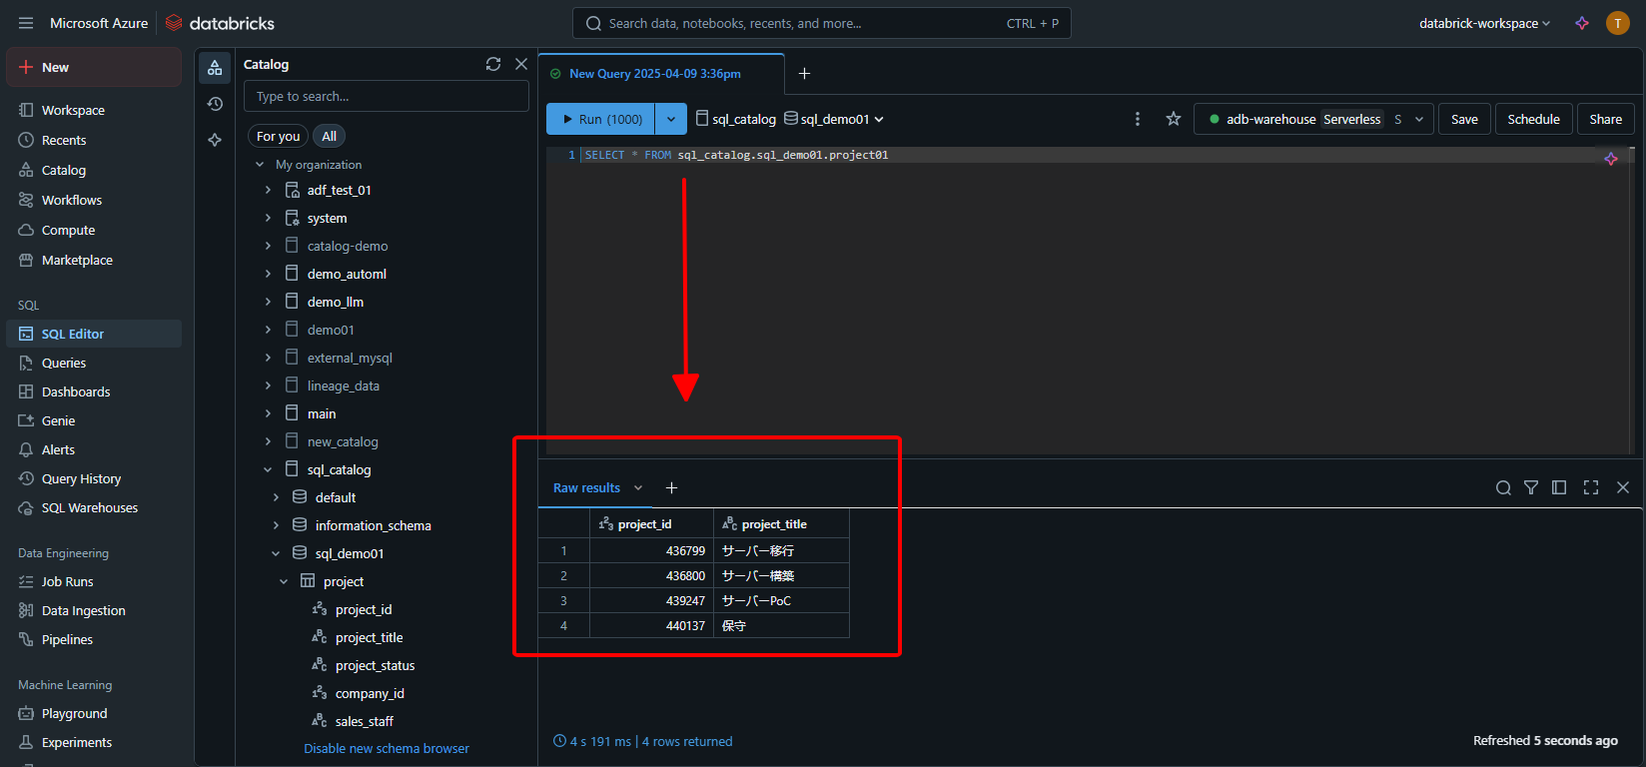Expand the system catalog
The image size is (1646, 767).
click(x=268, y=218)
